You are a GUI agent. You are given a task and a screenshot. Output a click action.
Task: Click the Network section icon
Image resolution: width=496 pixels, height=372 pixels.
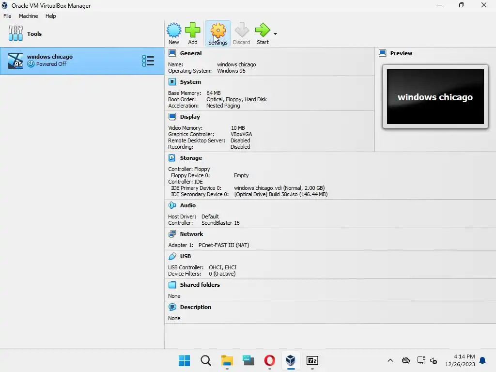172,234
